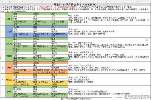
Task: Click team number 7 cell
Action: [x=3, y=92]
